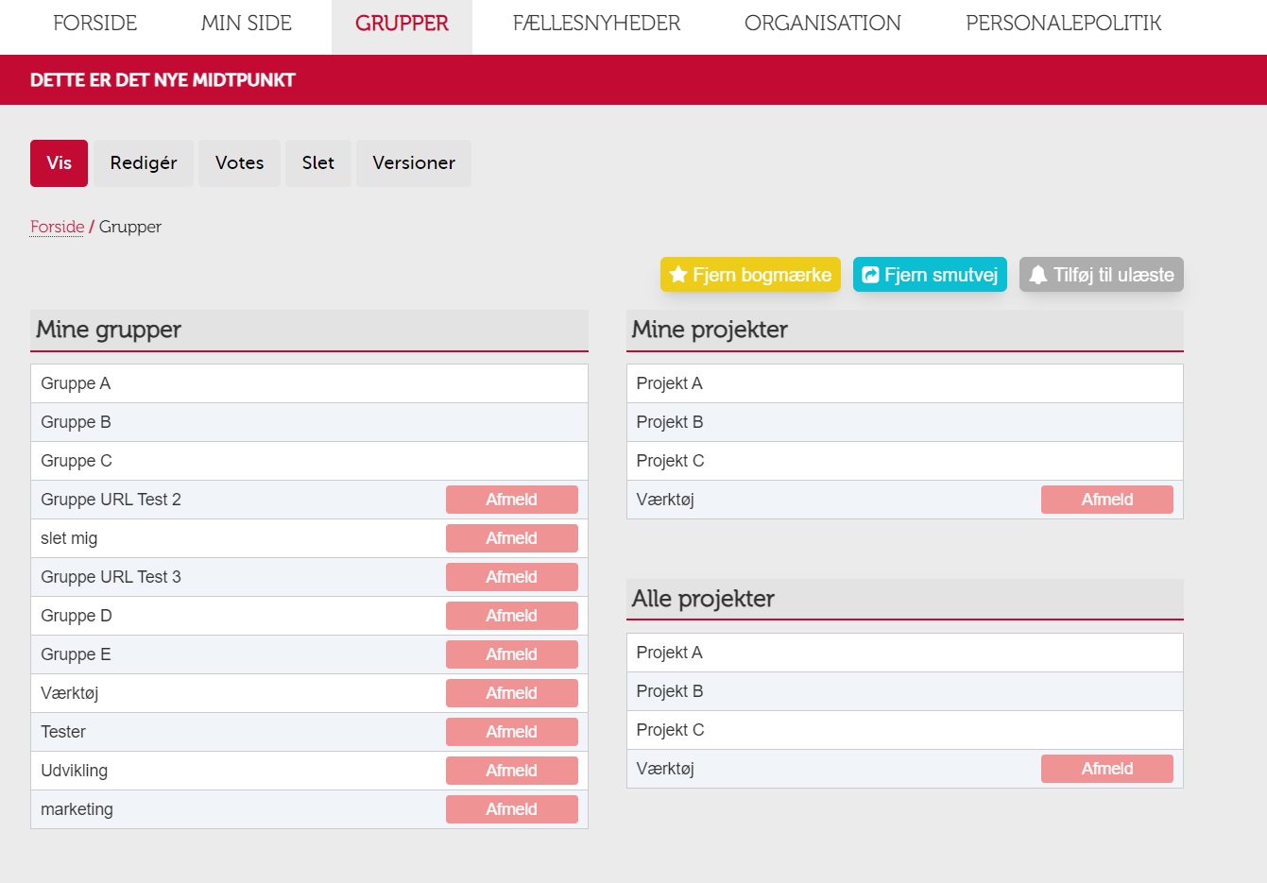Open the Min Side menu item

246,24
